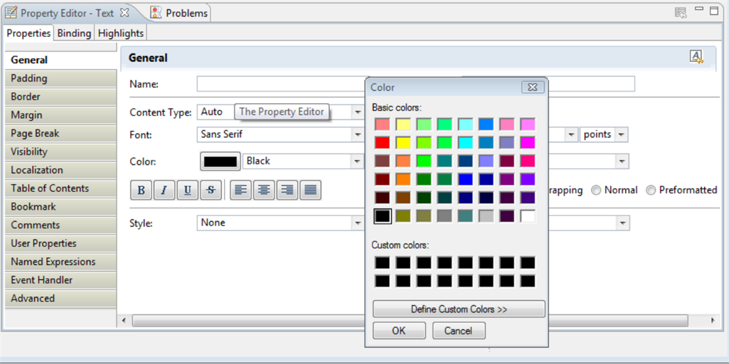Select the first custom color slot
This screenshot has width=729, height=364.
(x=382, y=263)
